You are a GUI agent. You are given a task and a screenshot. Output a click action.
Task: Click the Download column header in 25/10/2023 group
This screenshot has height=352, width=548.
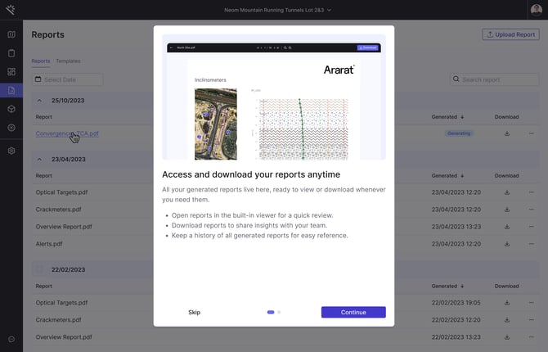pyautogui.click(x=506, y=117)
